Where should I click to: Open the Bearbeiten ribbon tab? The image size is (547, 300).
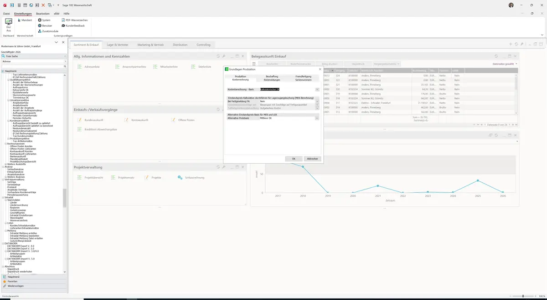coord(43,14)
